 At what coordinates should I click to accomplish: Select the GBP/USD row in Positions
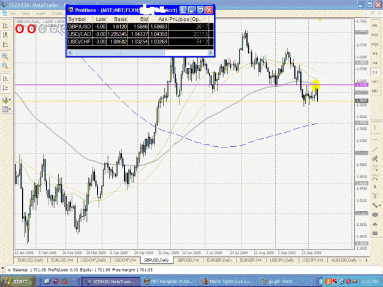point(140,26)
